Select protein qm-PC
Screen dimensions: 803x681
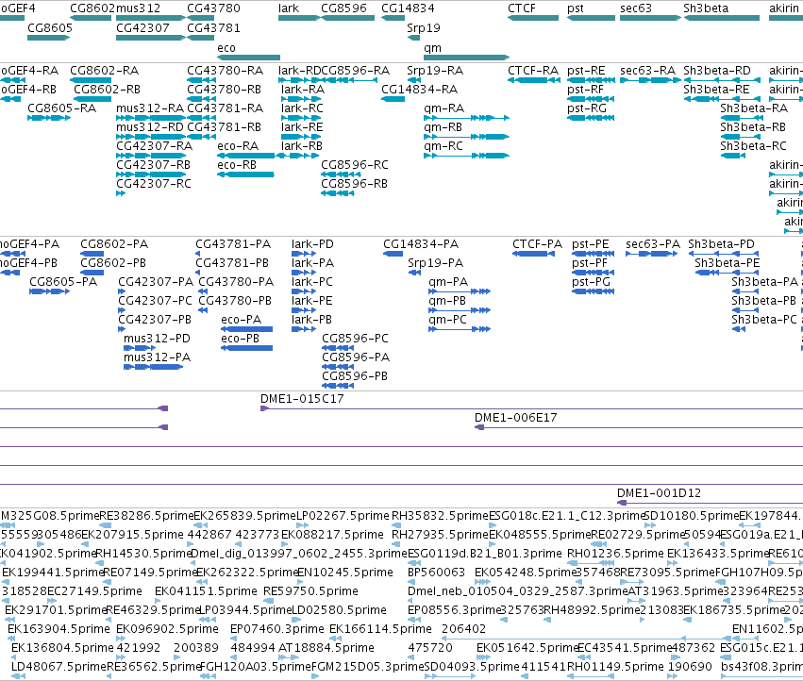(x=460, y=329)
